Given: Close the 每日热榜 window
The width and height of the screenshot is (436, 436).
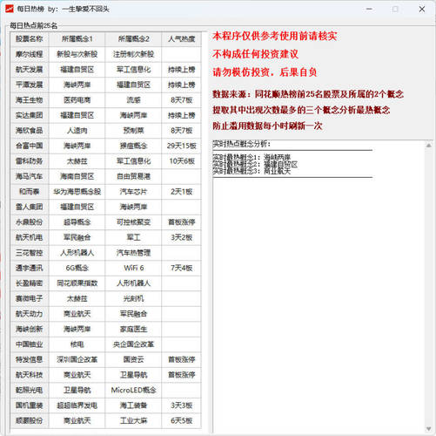Looking at the screenshot, I should coord(422,9).
